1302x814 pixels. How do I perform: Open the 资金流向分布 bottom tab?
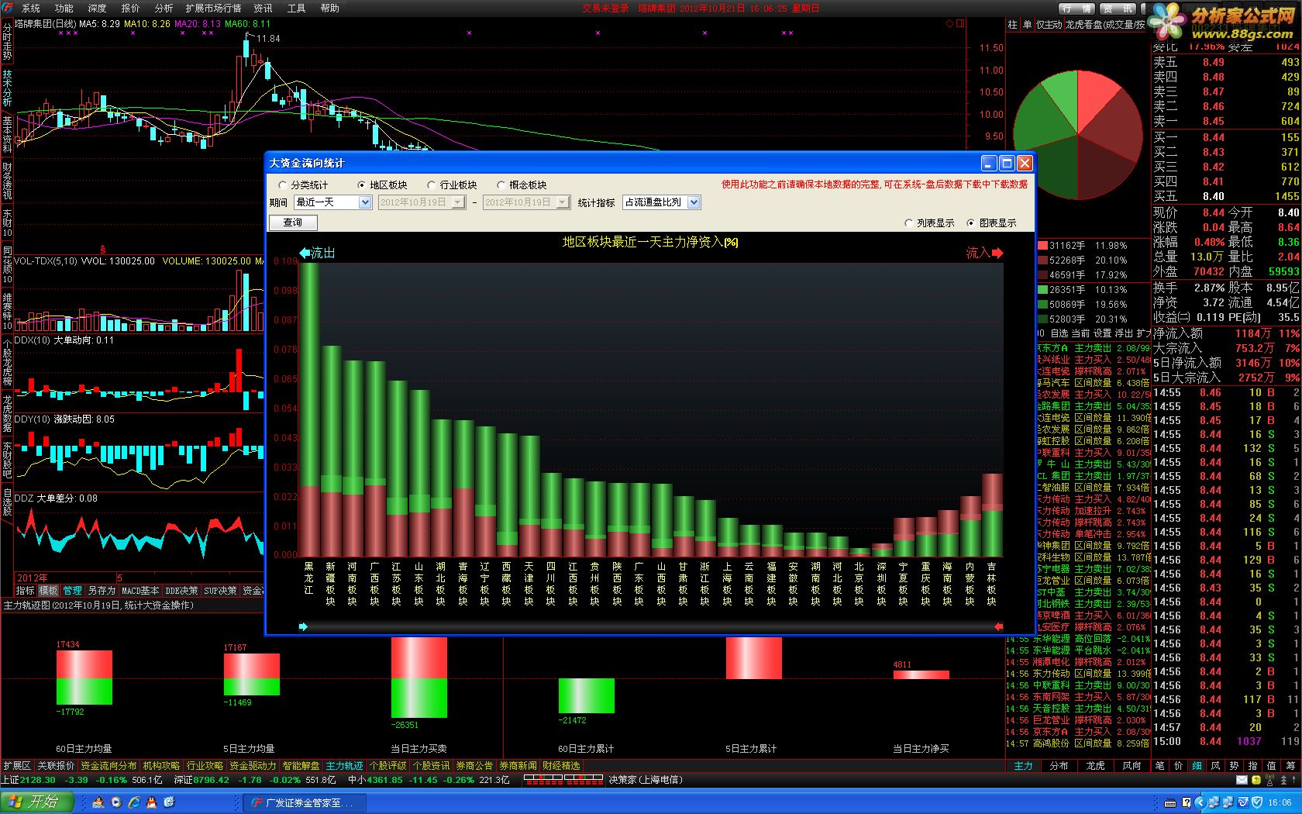(108, 766)
